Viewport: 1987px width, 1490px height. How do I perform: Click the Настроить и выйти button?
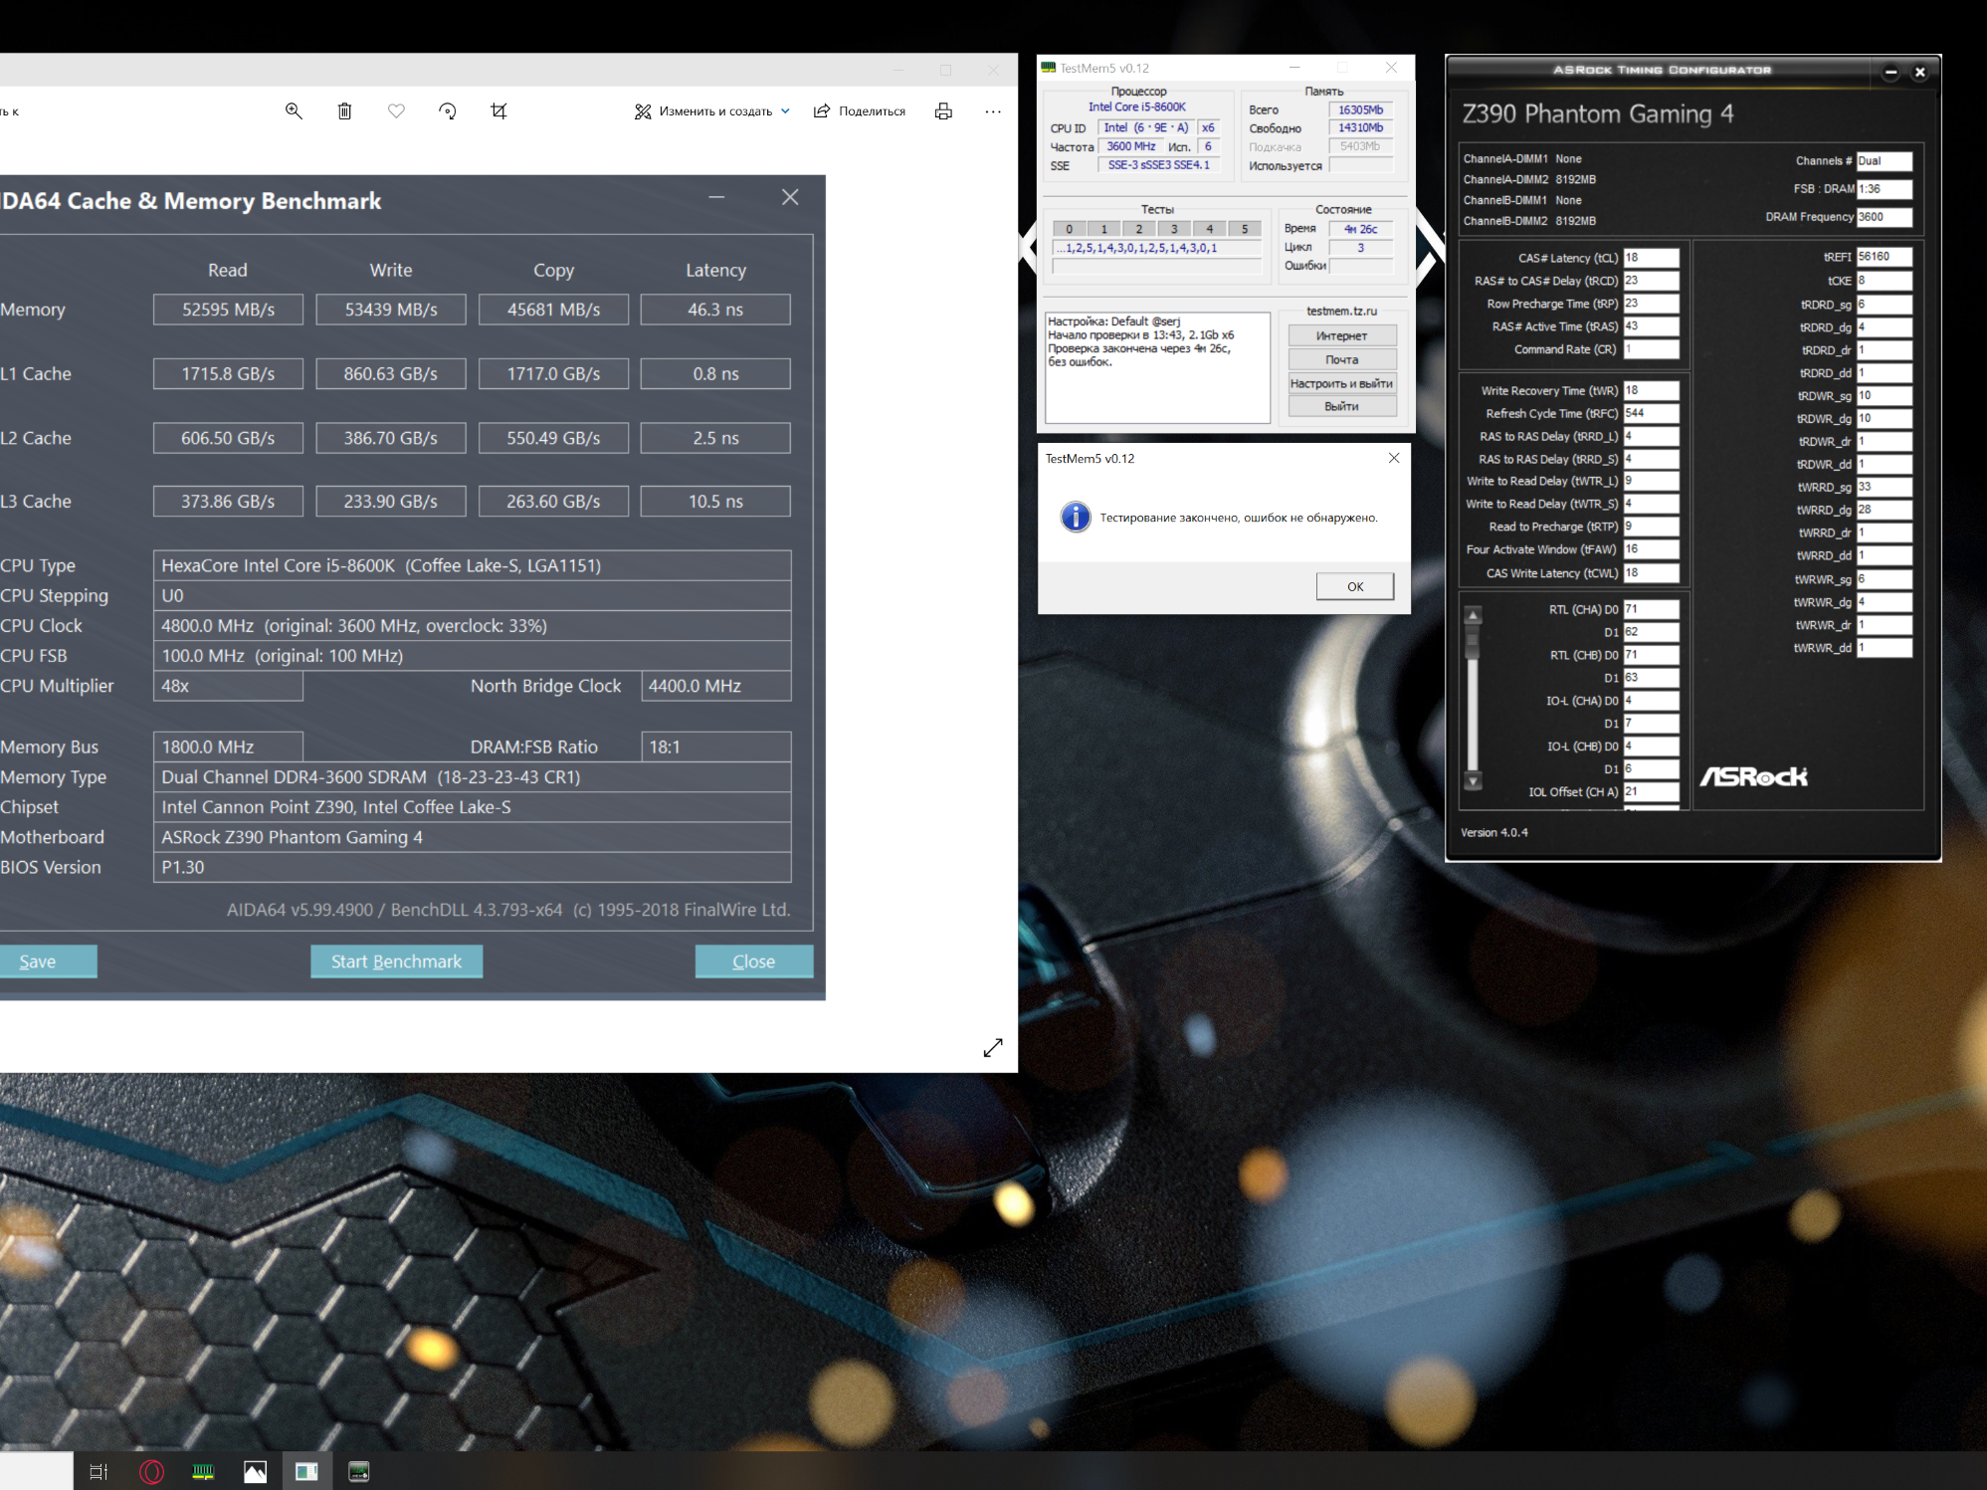1341,383
